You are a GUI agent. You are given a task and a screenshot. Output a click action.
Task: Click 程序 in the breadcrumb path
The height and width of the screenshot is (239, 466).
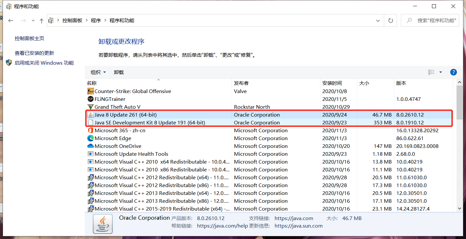pos(96,21)
